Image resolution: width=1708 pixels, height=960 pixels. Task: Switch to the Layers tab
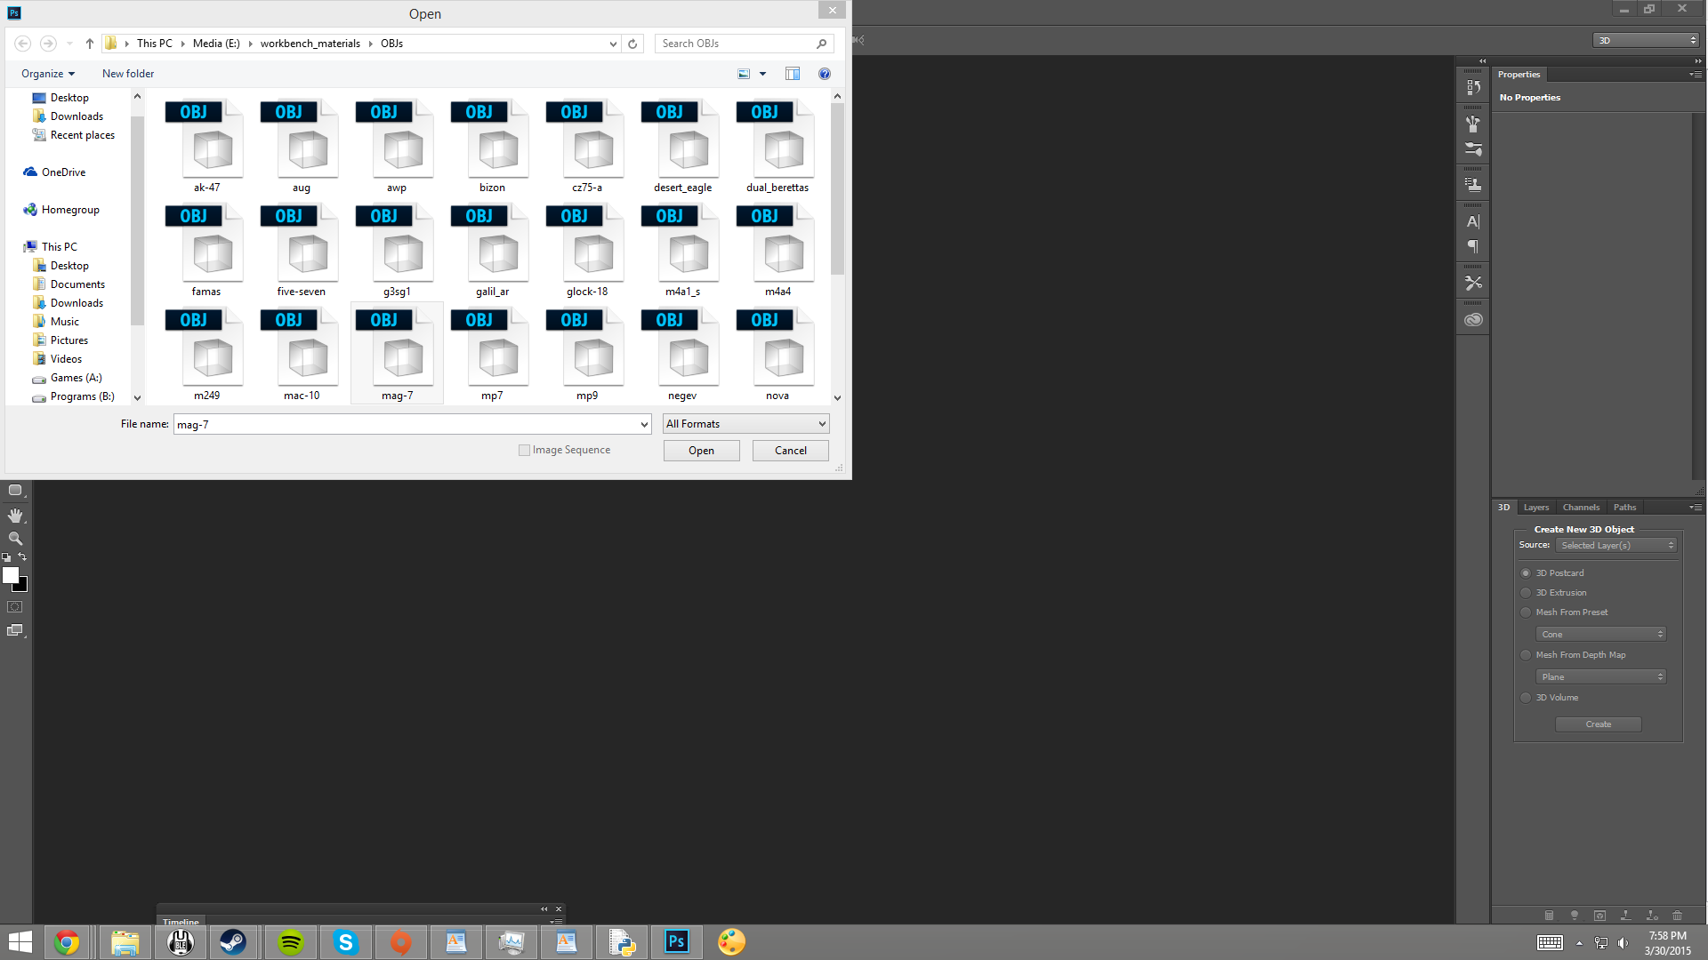pyautogui.click(x=1535, y=508)
